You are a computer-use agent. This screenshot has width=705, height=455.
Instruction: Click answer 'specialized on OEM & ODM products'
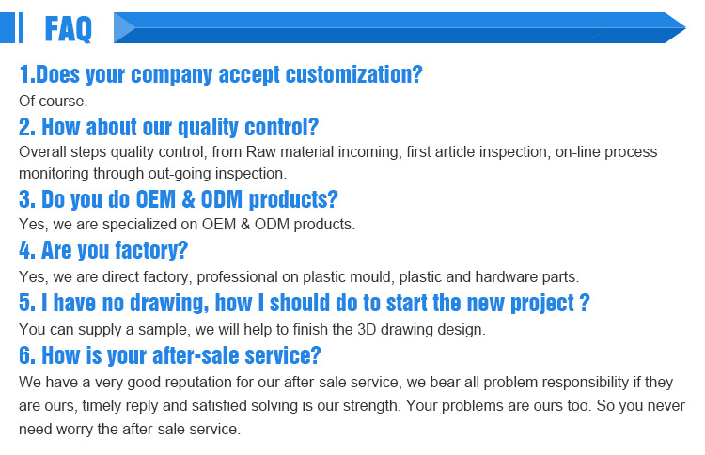tap(187, 224)
